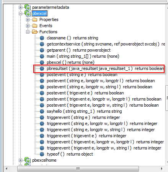
Task: Select triggerevent ( trigevent e, longptr w, longptr l )
Action: coord(105,142)
